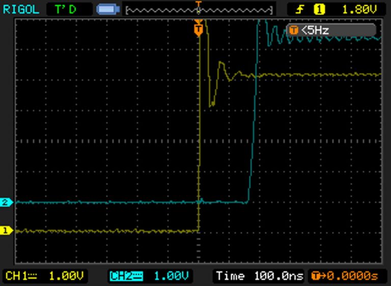391x286 pixels.
Task: Click the Time 100.0ns timebase readout
Action: (x=260, y=276)
